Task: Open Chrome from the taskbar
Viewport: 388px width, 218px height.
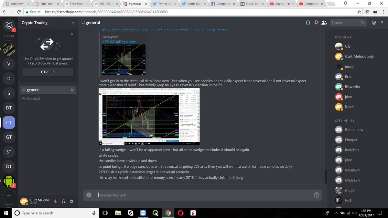Action: pyautogui.click(x=168, y=213)
